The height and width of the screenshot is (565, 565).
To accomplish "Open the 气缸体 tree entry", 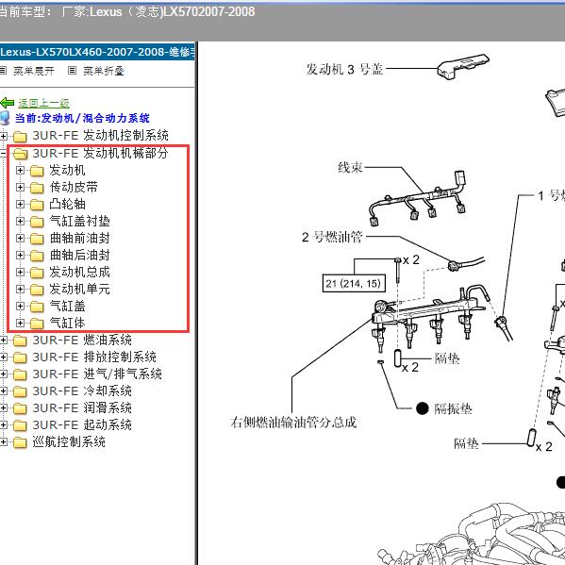I will pyautogui.click(x=67, y=323).
